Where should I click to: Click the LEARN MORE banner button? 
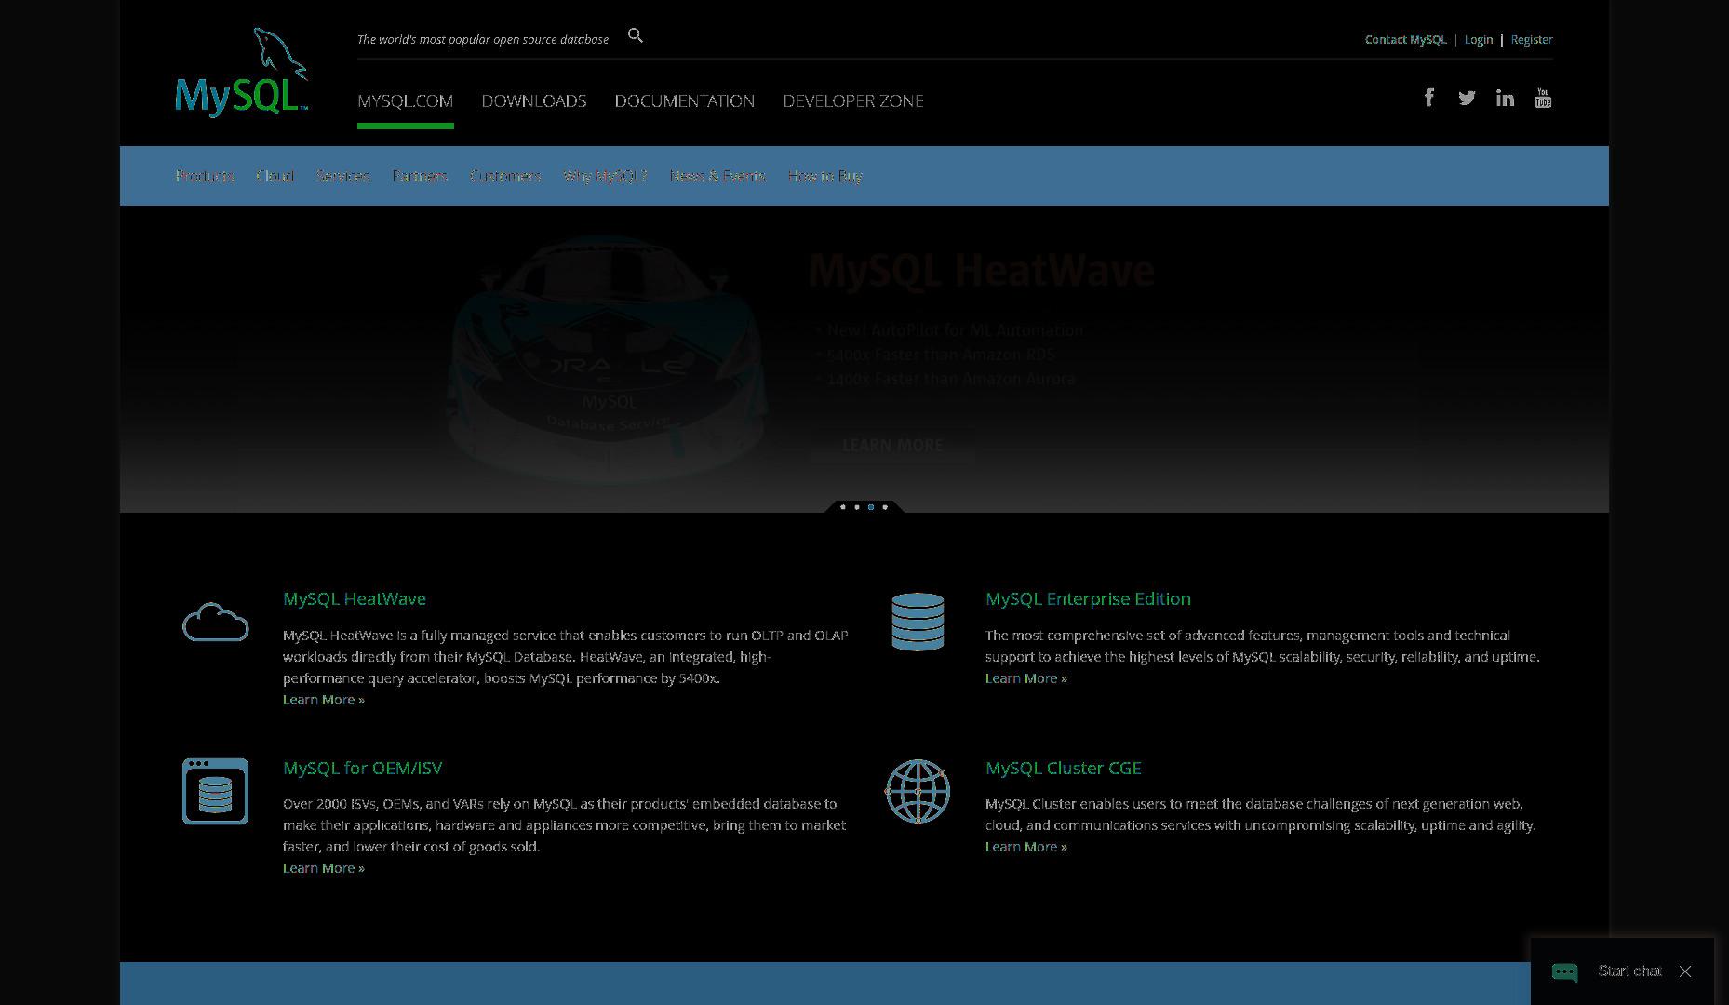(x=892, y=445)
